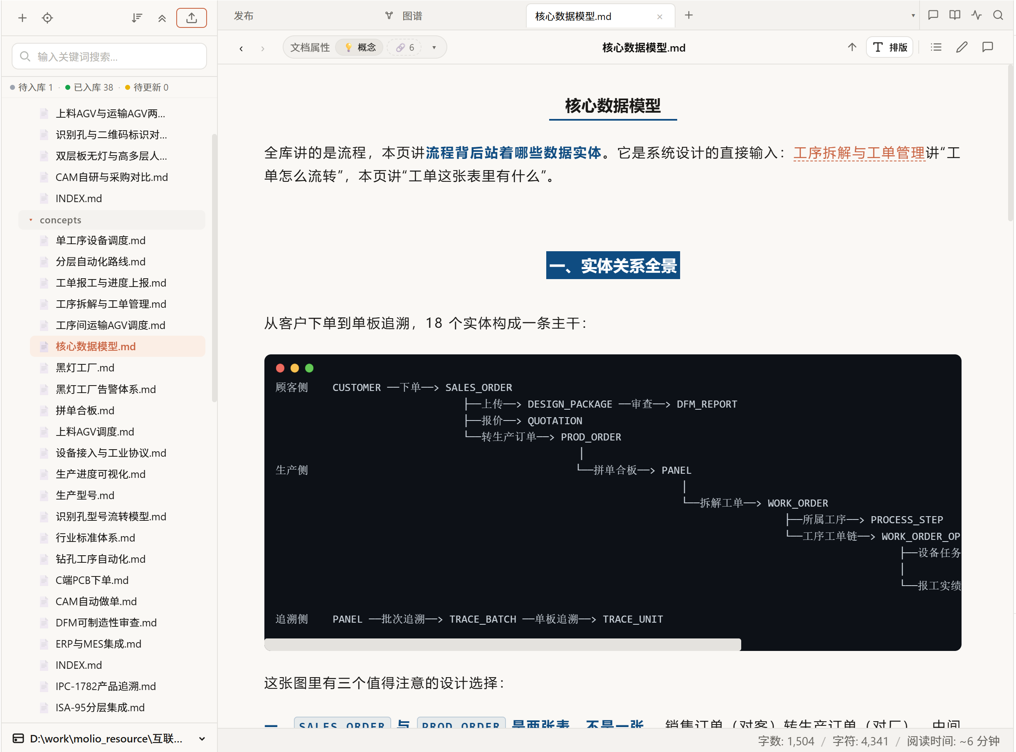Click the export upload icon button
Screen dimensions: 1016x752
pyautogui.click(x=192, y=18)
